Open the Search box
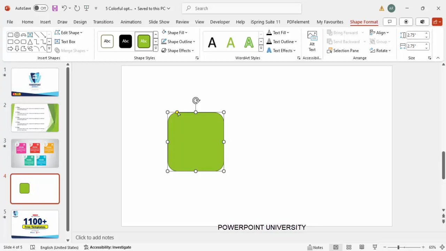This screenshot has height=251, width=446. (x=241, y=8)
